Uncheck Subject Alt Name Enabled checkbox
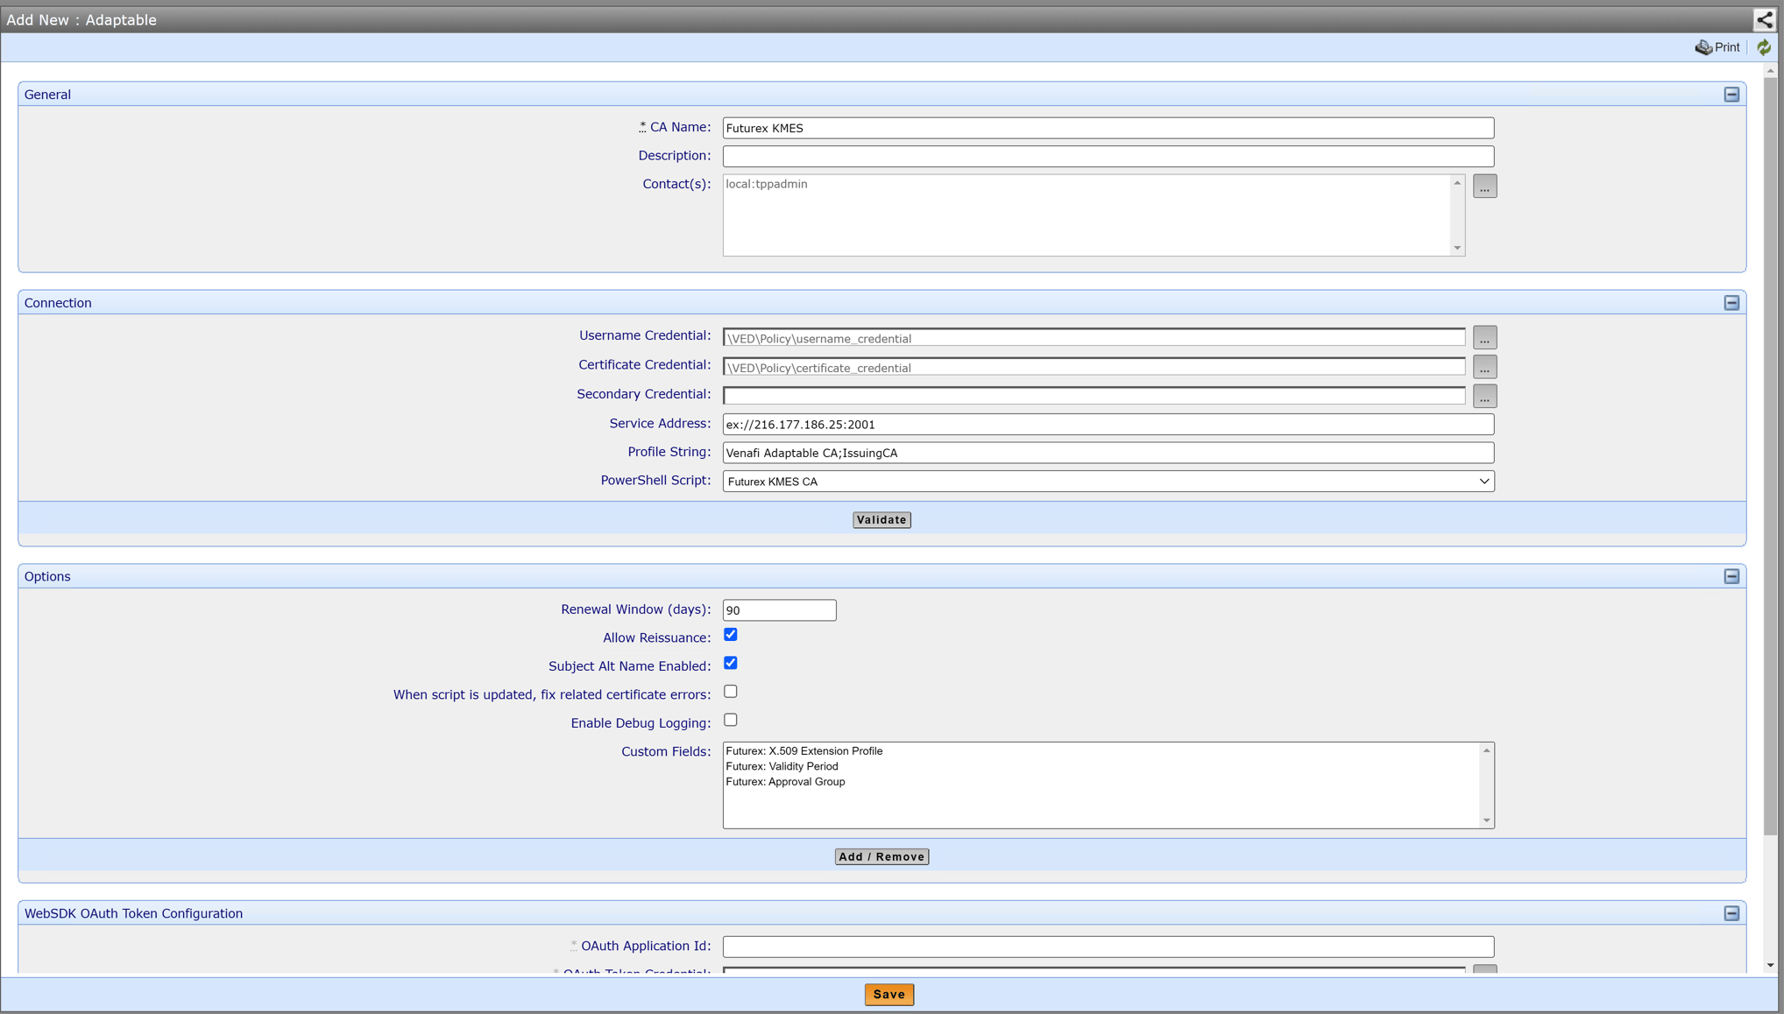This screenshot has height=1014, width=1784. coord(731,663)
